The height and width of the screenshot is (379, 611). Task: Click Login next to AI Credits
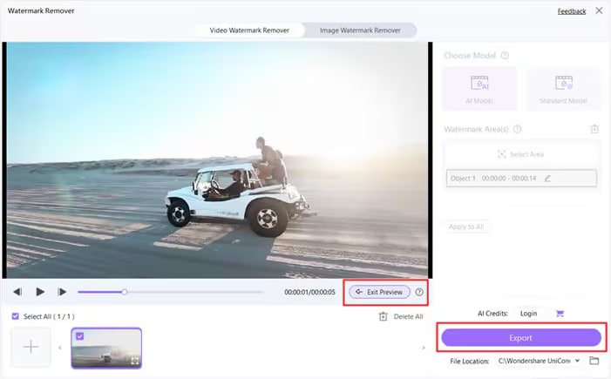pos(528,314)
